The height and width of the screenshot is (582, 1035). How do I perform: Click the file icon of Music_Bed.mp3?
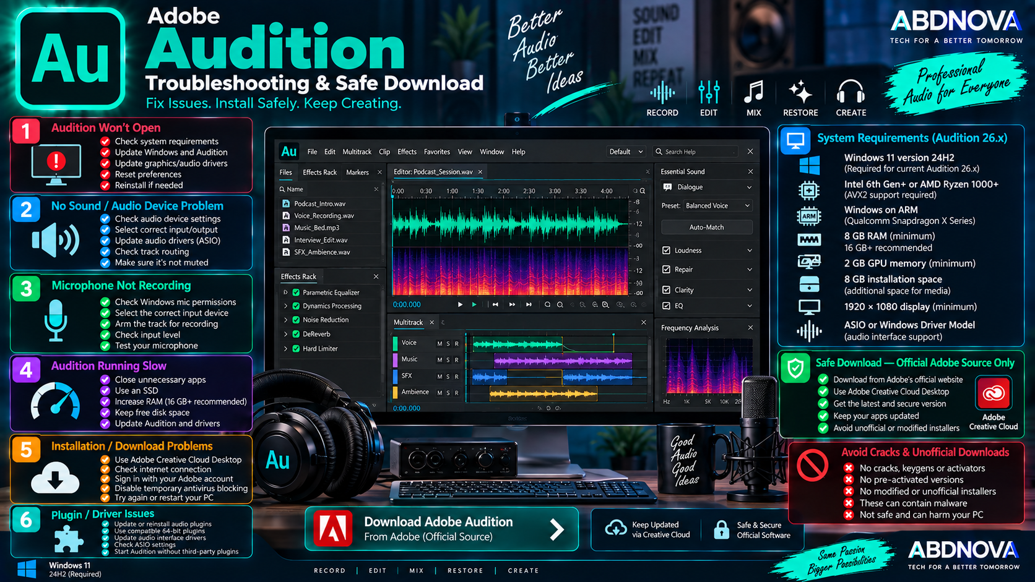pos(286,228)
